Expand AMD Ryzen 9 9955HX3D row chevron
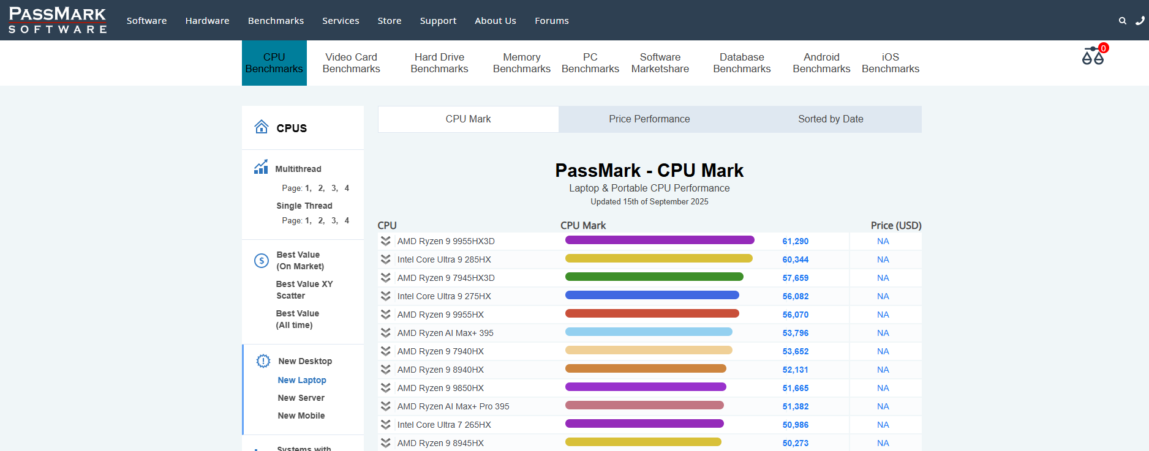Viewport: 1149px width, 451px height. 385,241
